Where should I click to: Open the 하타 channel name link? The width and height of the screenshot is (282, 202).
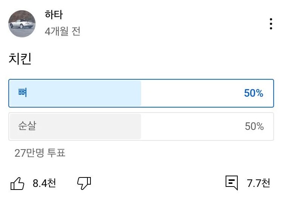(54, 15)
